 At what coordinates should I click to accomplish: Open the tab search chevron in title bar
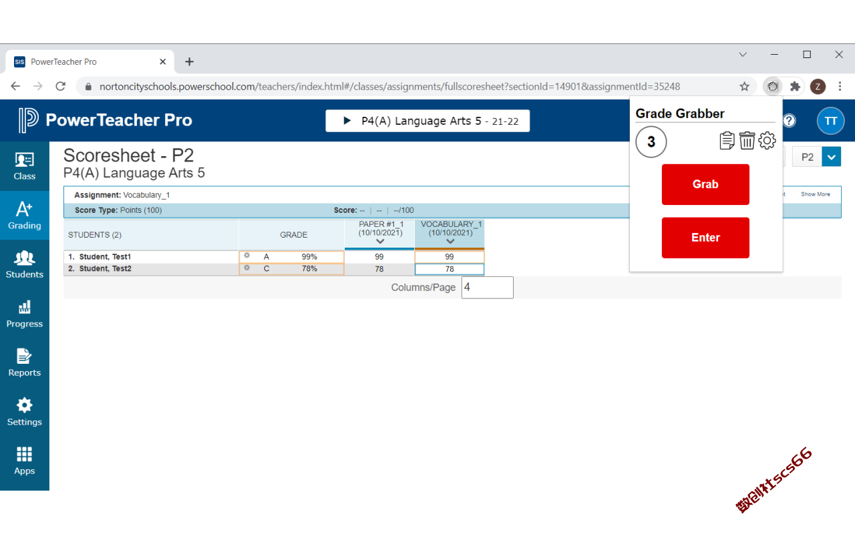click(743, 55)
